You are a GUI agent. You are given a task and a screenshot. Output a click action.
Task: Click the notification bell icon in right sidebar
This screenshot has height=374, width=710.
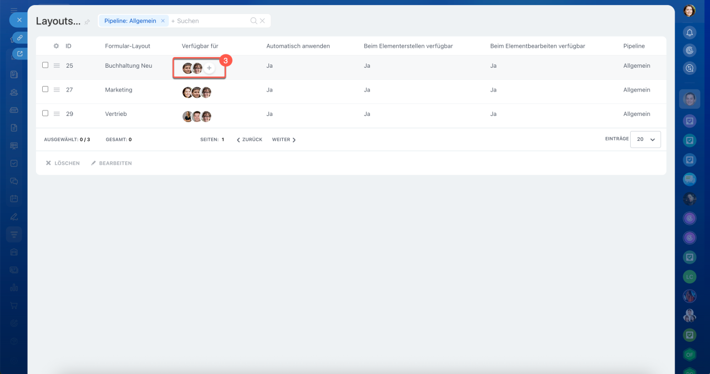tap(689, 33)
